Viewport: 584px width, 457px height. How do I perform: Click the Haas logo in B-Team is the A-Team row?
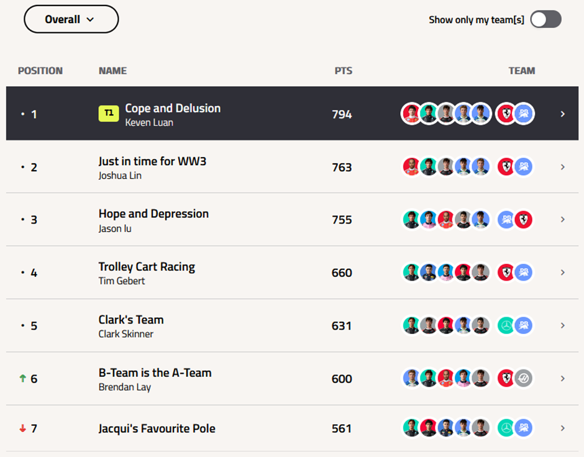[x=524, y=379]
